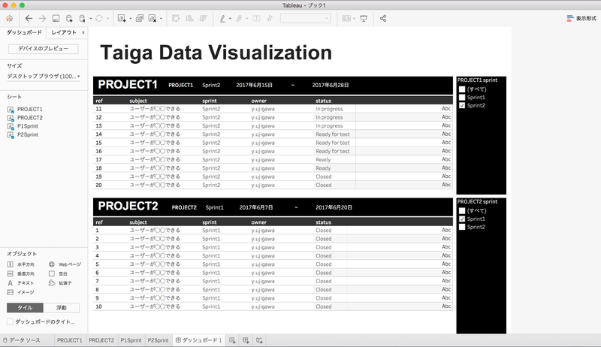Open the 表示形式 Show Me panel
Viewport: 601px width, 347px height.
581,18
